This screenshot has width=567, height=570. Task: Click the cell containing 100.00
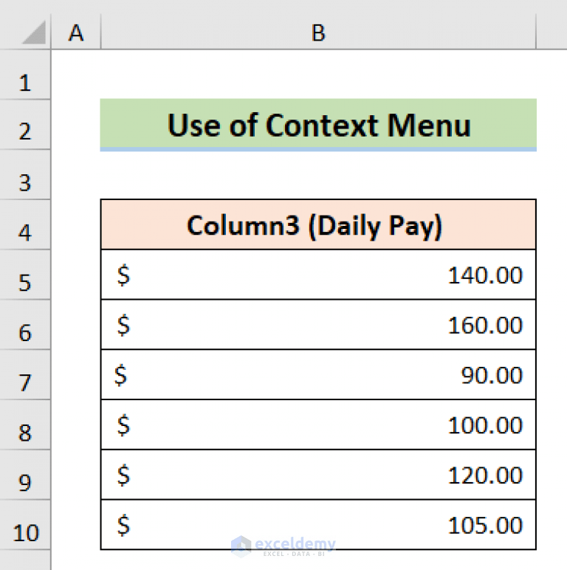click(x=318, y=425)
